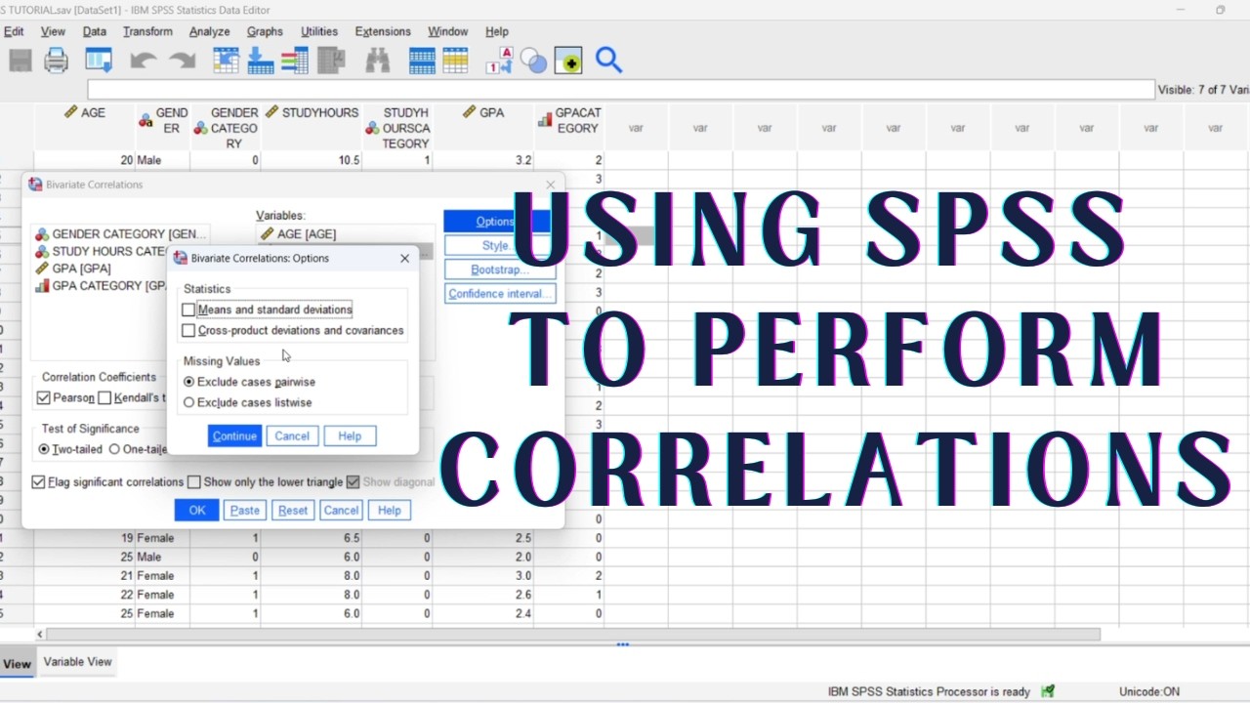Viewport: 1250px width, 703px height.
Task: Click the Search magnifier icon
Action: pos(608,61)
